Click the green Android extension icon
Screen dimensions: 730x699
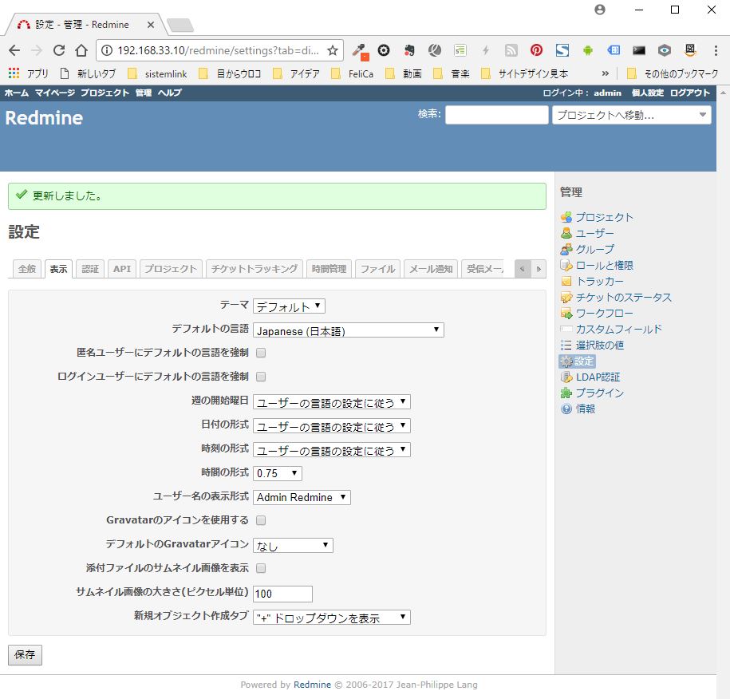coord(587,49)
